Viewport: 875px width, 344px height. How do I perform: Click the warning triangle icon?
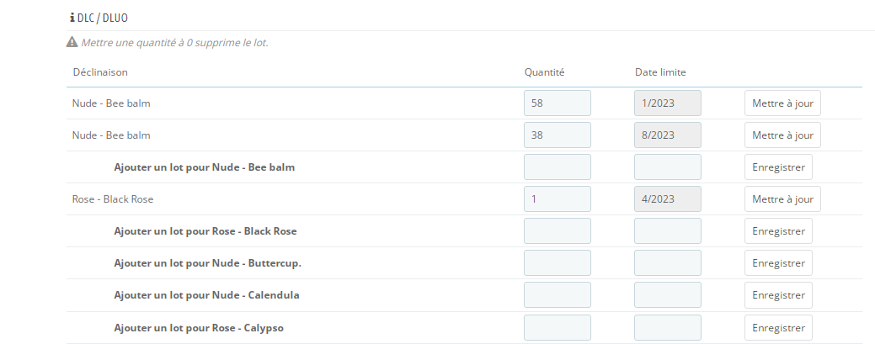[72, 42]
